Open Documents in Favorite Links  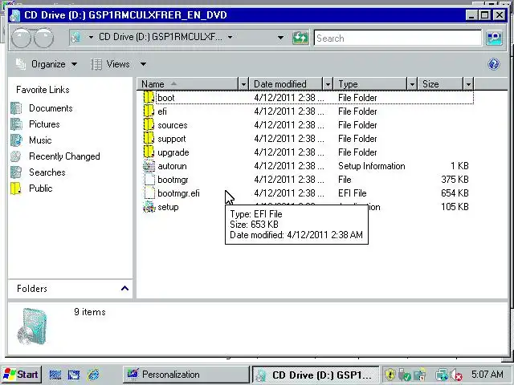(x=51, y=108)
